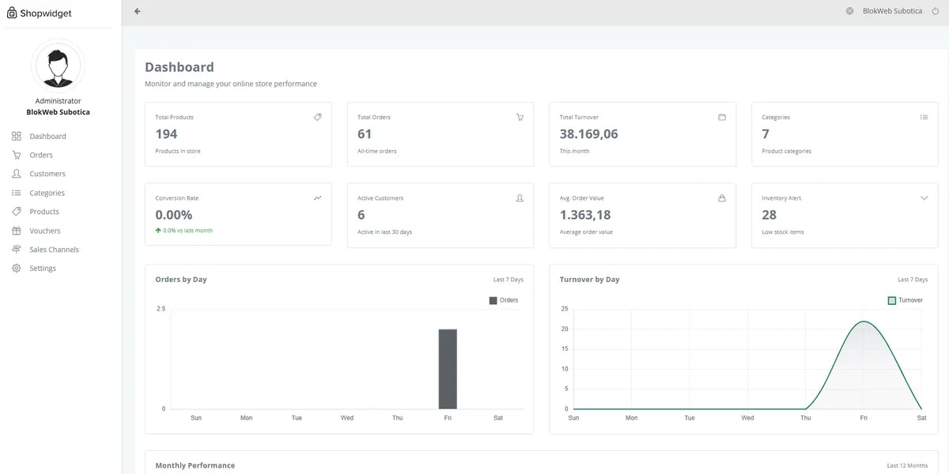949x474 pixels.
Task: Click the back arrow in the top bar
Action: [138, 11]
